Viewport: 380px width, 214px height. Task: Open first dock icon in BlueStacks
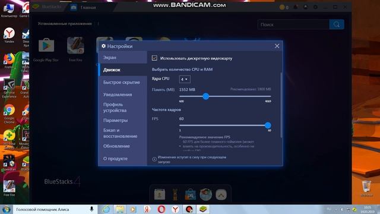[160, 194]
